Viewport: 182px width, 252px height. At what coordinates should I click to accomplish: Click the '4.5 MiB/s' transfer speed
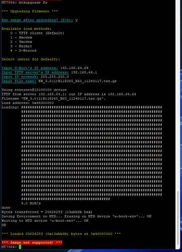coord(31,203)
